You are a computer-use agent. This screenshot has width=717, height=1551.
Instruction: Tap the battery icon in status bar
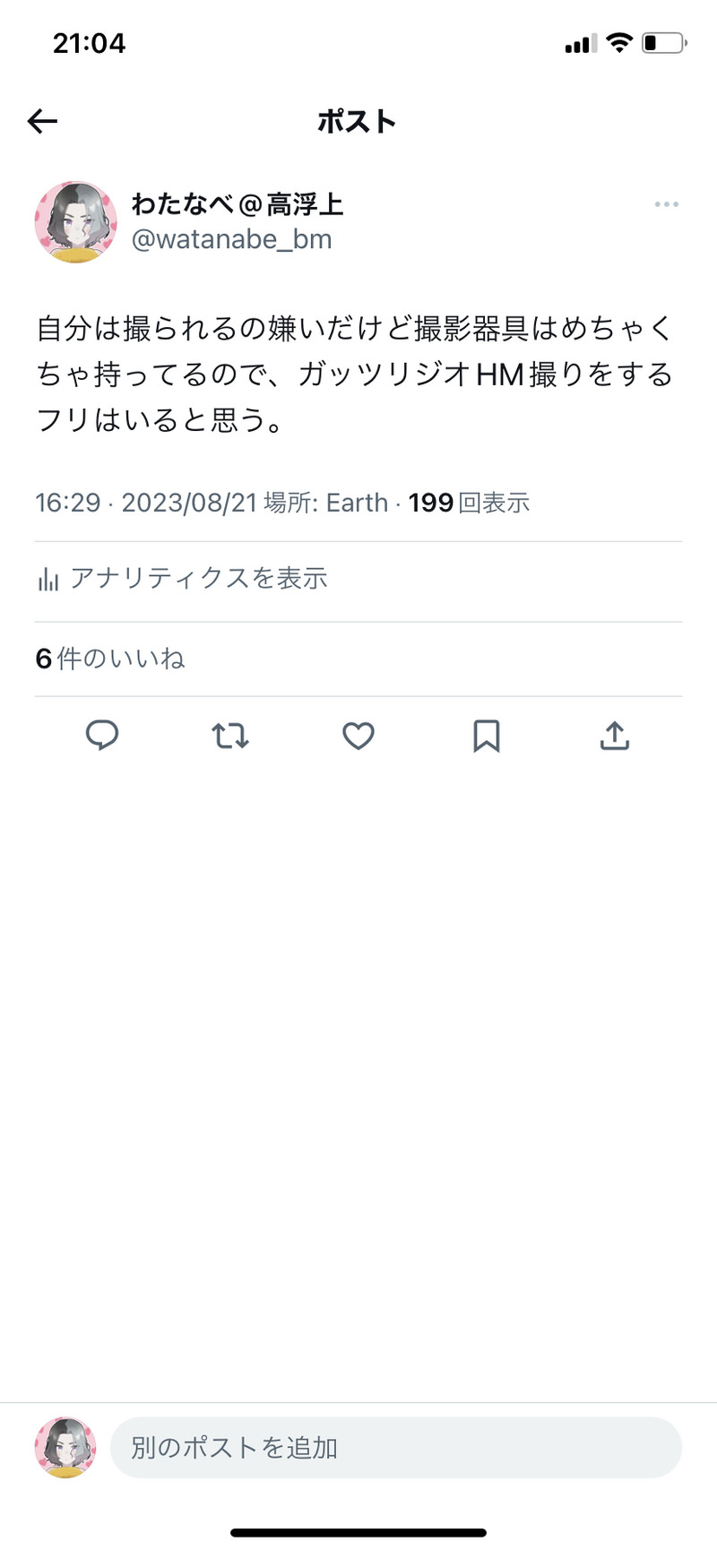(663, 43)
